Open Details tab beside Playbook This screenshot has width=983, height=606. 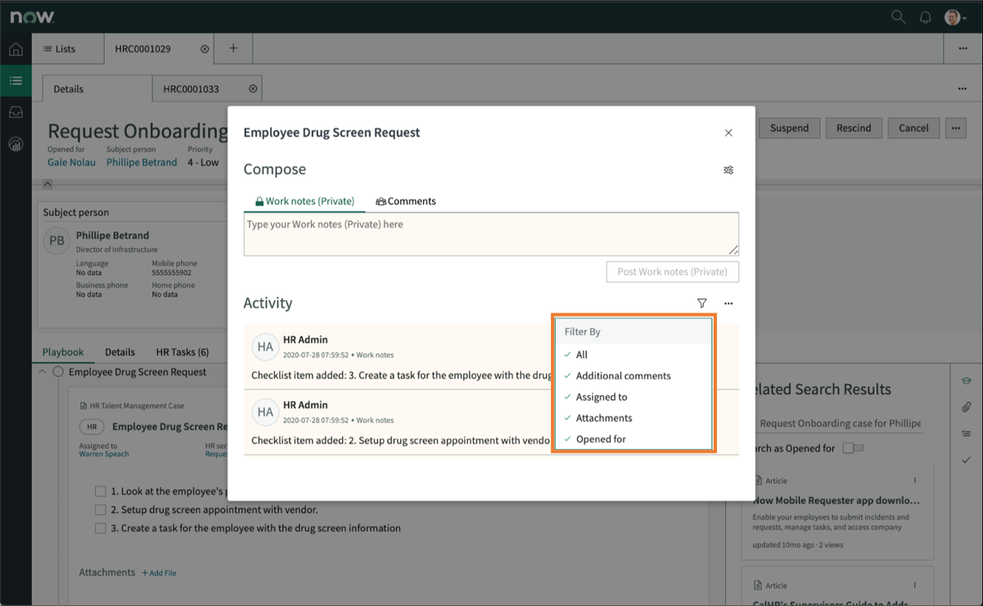[x=120, y=352]
